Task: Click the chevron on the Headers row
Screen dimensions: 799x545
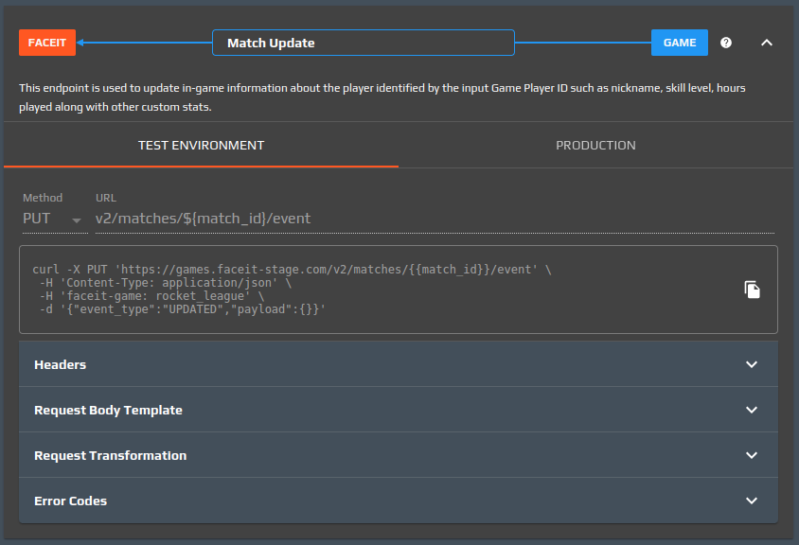Action: (x=752, y=364)
